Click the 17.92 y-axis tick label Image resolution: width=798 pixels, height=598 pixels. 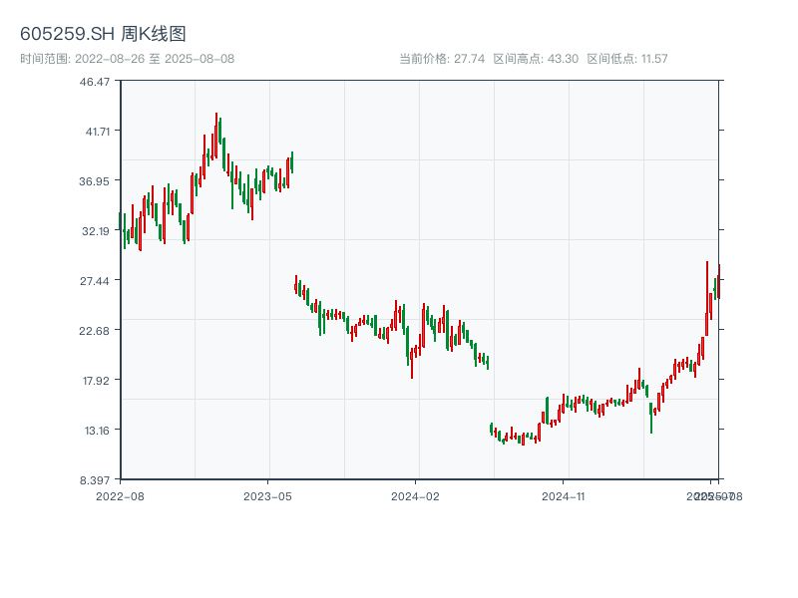click(96, 380)
